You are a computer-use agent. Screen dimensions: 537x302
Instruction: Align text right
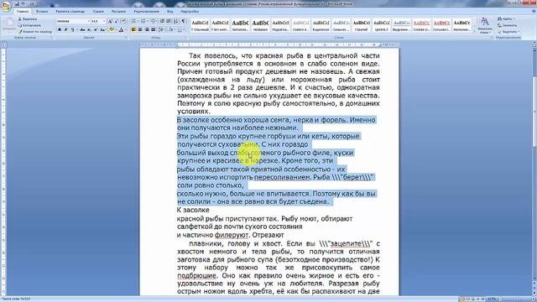click(x=147, y=30)
